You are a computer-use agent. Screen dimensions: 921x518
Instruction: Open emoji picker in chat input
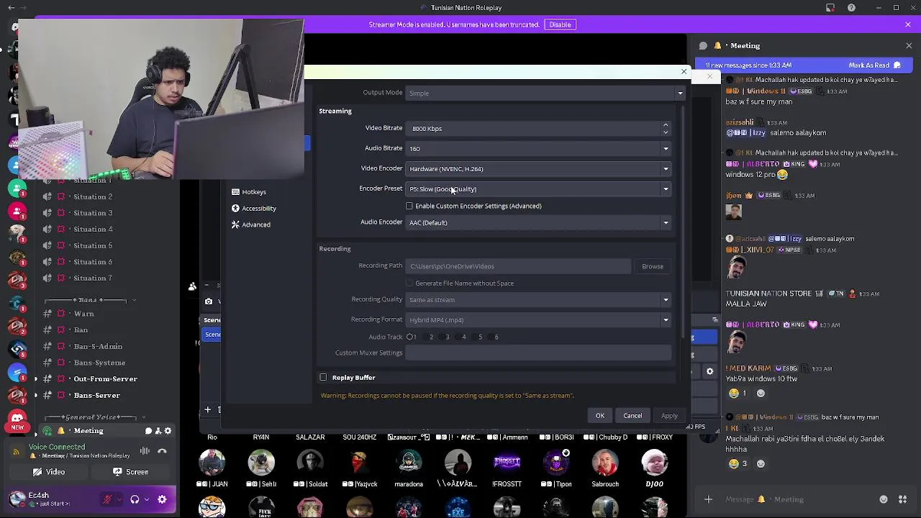pyautogui.click(x=884, y=499)
